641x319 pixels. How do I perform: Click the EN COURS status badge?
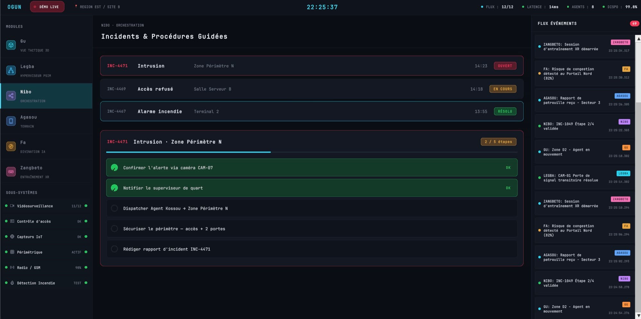point(503,89)
